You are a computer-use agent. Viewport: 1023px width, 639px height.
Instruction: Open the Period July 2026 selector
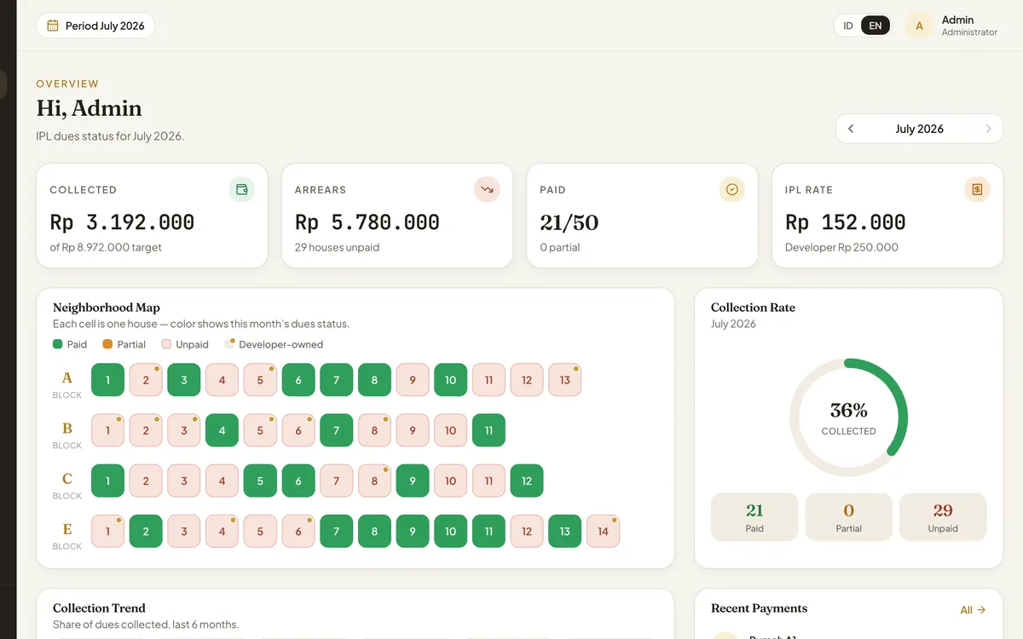(95, 26)
